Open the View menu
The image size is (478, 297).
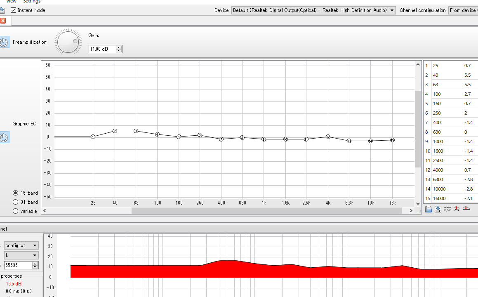pos(11,2)
